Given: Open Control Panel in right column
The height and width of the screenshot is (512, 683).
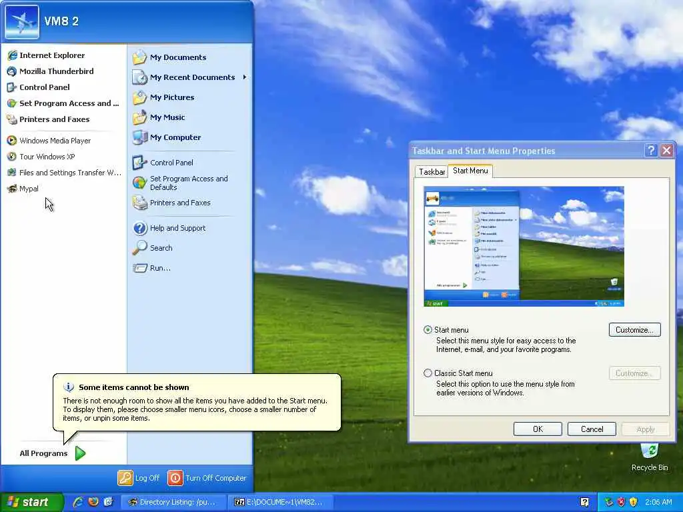Looking at the screenshot, I should (163, 163).
